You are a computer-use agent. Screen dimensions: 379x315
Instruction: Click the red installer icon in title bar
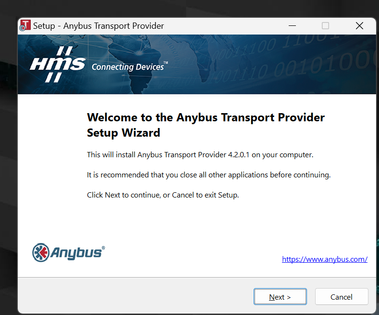click(x=25, y=25)
